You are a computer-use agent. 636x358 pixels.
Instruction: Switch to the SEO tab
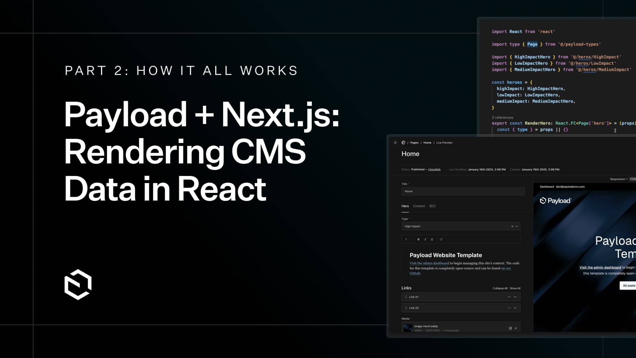(x=432, y=206)
